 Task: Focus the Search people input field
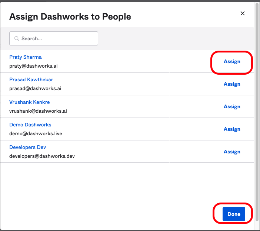57,38
